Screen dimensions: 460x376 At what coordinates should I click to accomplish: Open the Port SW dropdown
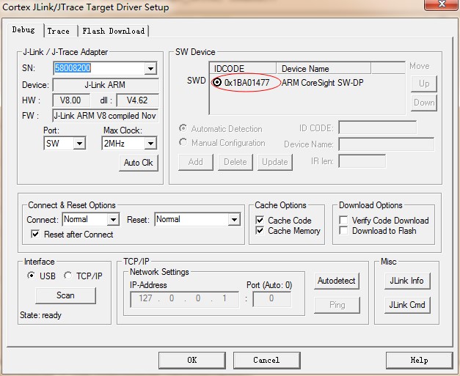79,144
